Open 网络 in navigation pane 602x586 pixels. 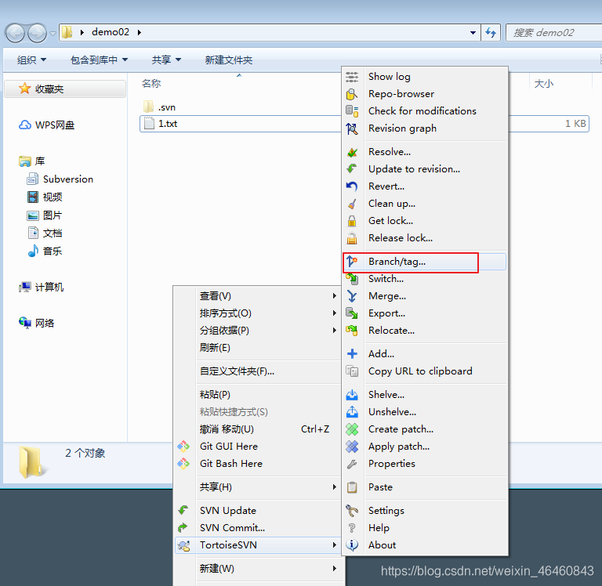click(45, 323)
